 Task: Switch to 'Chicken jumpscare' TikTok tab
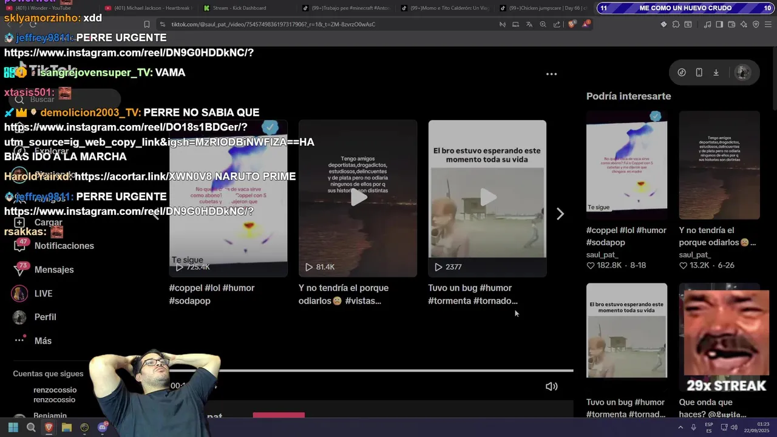click(544, 8)
